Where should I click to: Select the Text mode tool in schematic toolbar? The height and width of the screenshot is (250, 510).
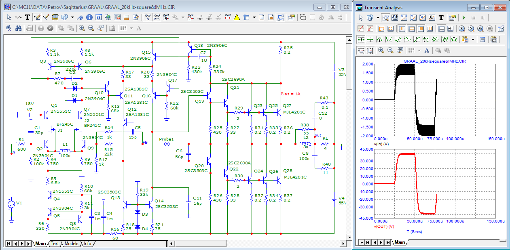[28, 17]
